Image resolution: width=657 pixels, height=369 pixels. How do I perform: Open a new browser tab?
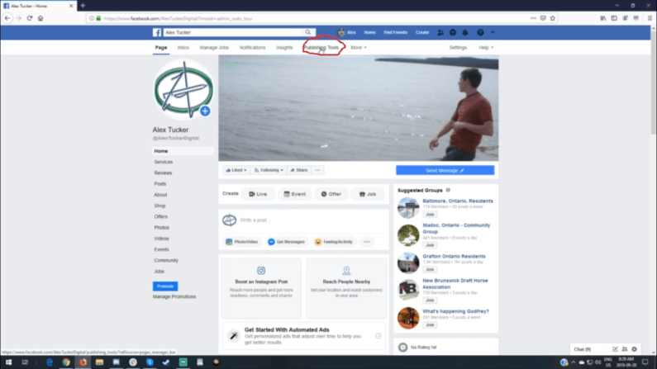(83, 6)
